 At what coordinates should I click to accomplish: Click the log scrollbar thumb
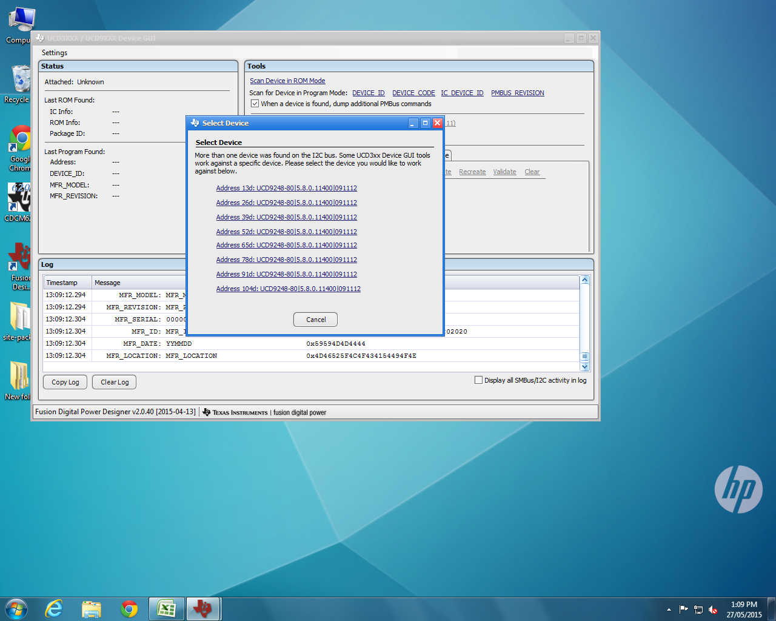(585, 357)
